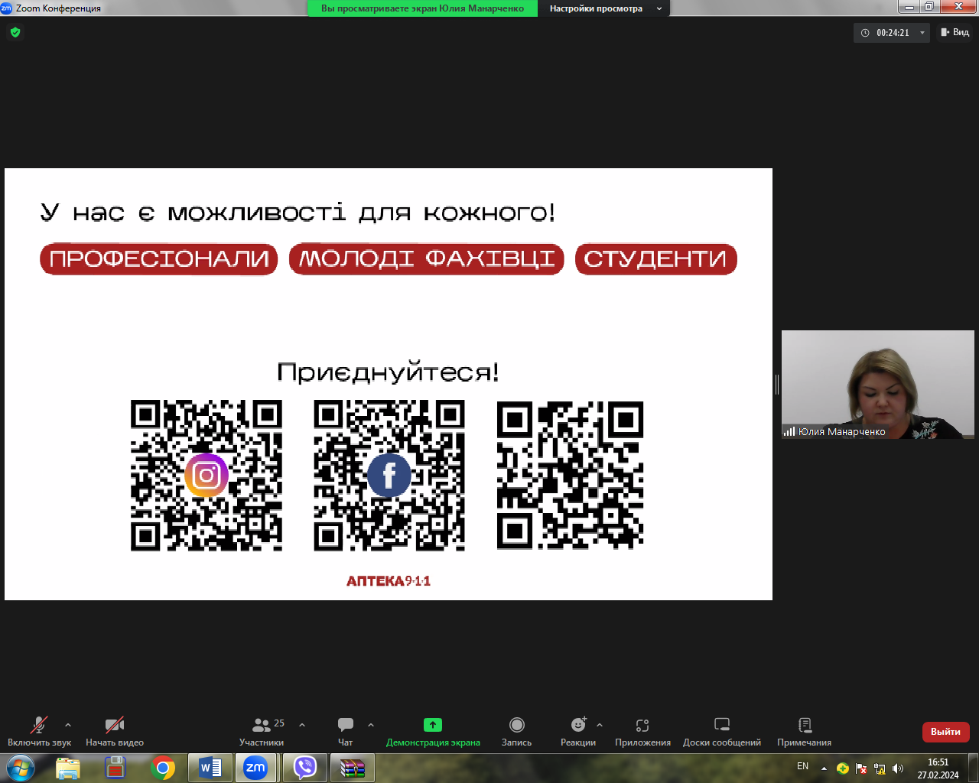The image size is (979, 783).
Task: Open the Вид view layout menu
Action: tap(955, 32)
